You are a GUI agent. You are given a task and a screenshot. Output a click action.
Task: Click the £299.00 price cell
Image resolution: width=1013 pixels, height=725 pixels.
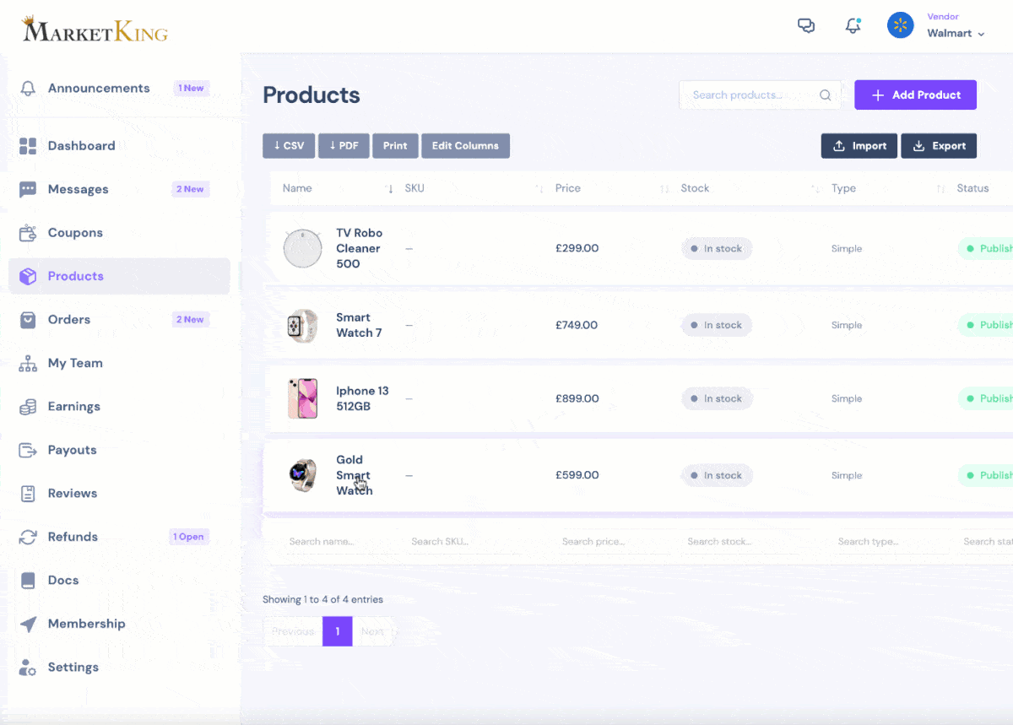577,248
